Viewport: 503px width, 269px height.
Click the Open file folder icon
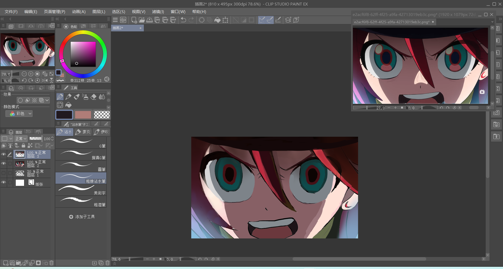point(142,20)
